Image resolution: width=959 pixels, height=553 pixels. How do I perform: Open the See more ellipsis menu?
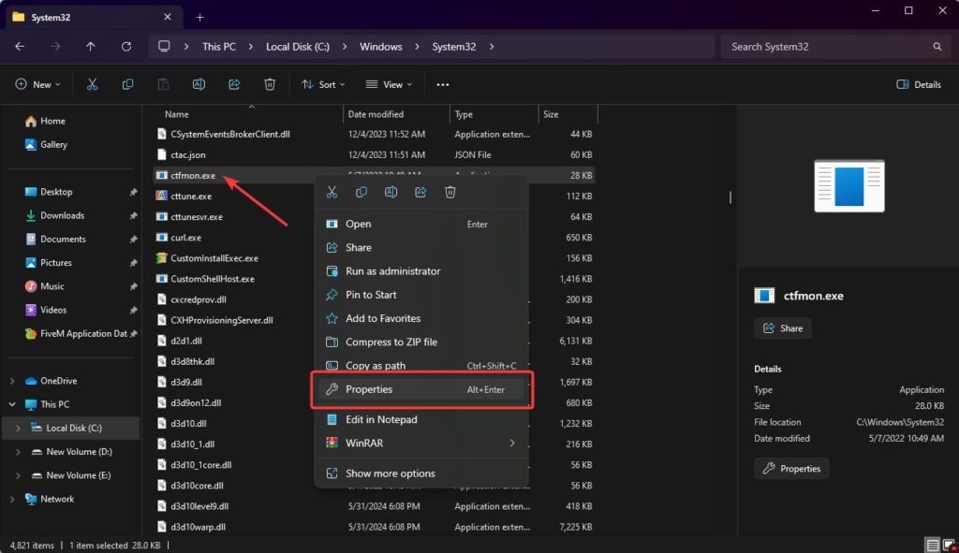tap(443, 84)
